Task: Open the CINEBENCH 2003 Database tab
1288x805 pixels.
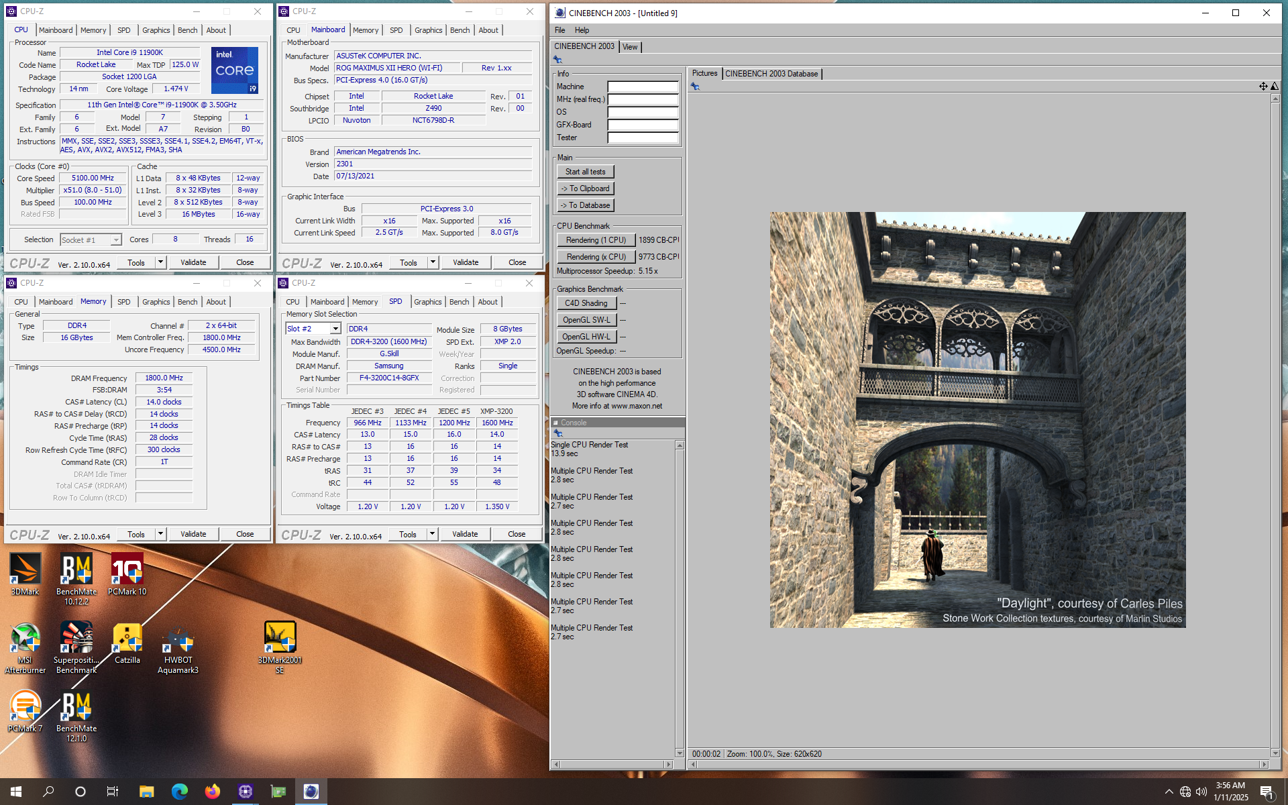Action: [x=771, y=74]
